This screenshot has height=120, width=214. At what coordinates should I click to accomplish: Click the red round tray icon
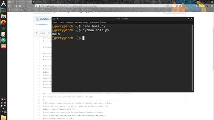tap(5, 99)
